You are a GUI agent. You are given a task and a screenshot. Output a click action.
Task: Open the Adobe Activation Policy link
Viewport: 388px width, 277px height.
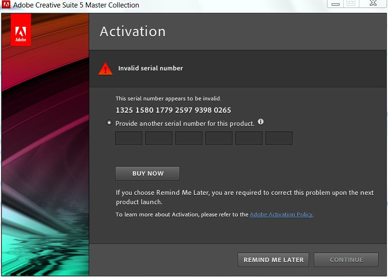[281, 214]
